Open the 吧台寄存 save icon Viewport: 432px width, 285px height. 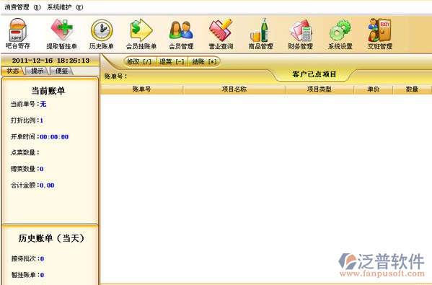click(x=17, y=30)
